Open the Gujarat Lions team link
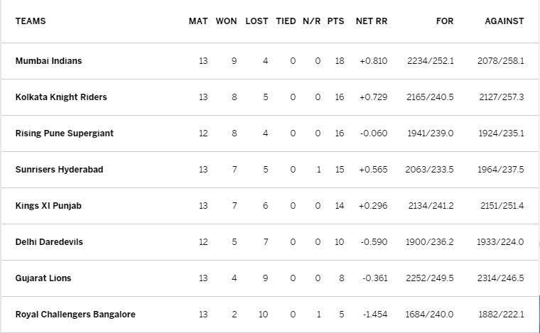540x333 pixels. pos(43,278)
